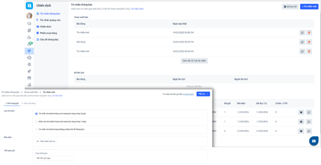Select 'Khảo sát cho khách hàng' 7 ngày option
This screenshot has height=165, width=321.
point(36,121)
